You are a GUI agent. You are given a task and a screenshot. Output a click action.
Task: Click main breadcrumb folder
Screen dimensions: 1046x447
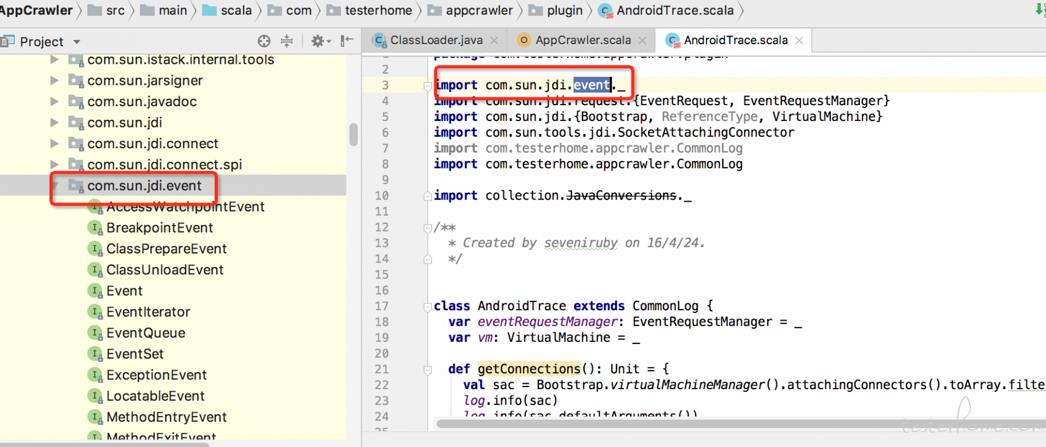click(164, 10)
